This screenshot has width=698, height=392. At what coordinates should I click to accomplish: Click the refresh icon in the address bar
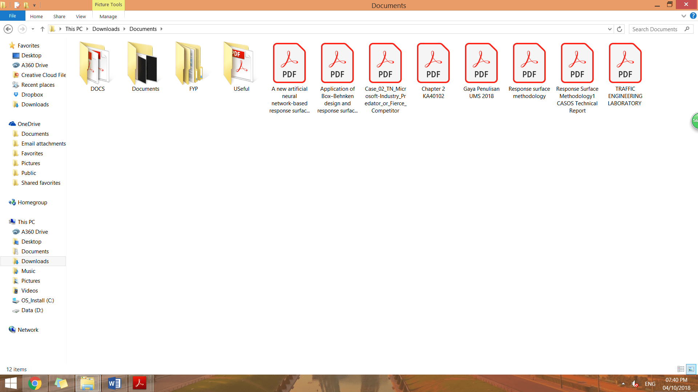coord(619,29)
